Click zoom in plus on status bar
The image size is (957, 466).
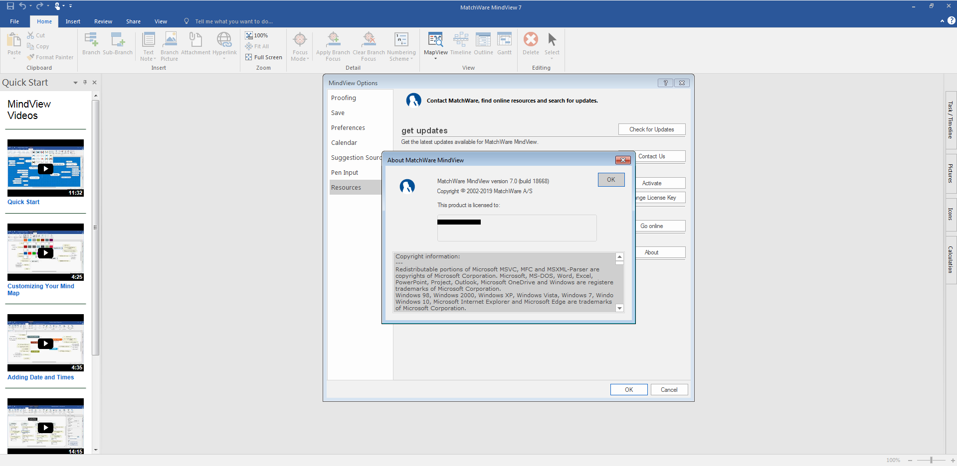[x=953, y=461]
